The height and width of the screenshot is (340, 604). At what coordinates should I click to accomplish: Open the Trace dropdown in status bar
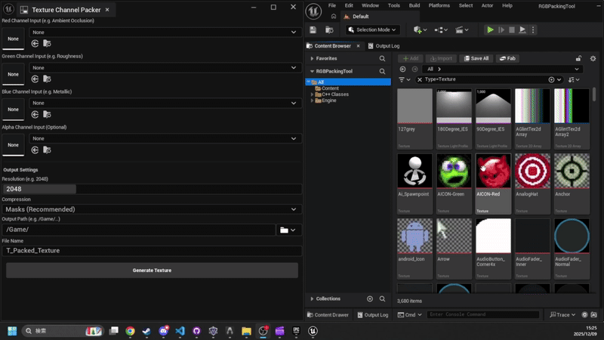[562, 315]
